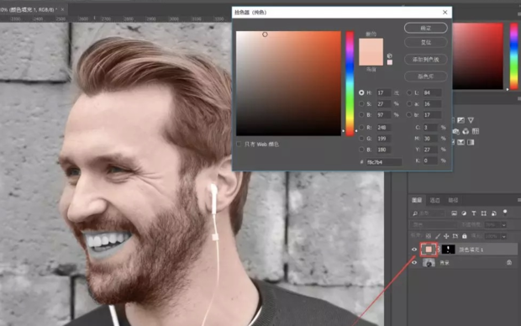Screen dimensions: 521x326
Task: Click the new color preview swatch
Action: tap(371, 45)
